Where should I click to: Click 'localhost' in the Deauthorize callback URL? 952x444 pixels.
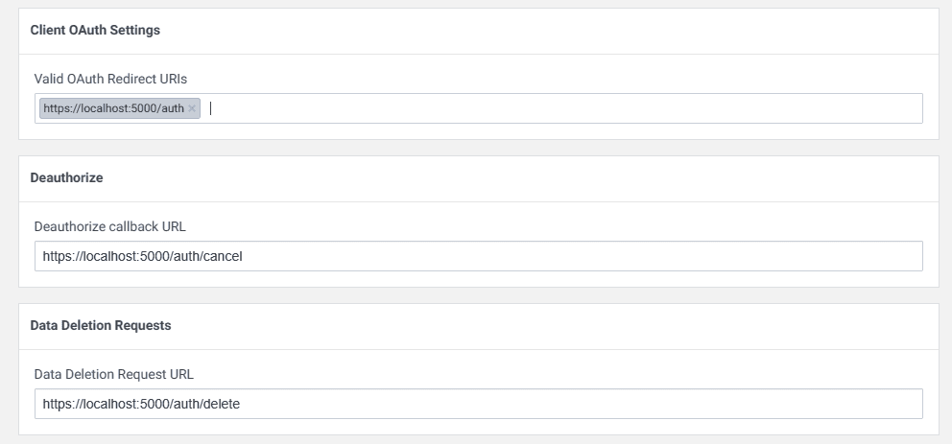point(110,256)
